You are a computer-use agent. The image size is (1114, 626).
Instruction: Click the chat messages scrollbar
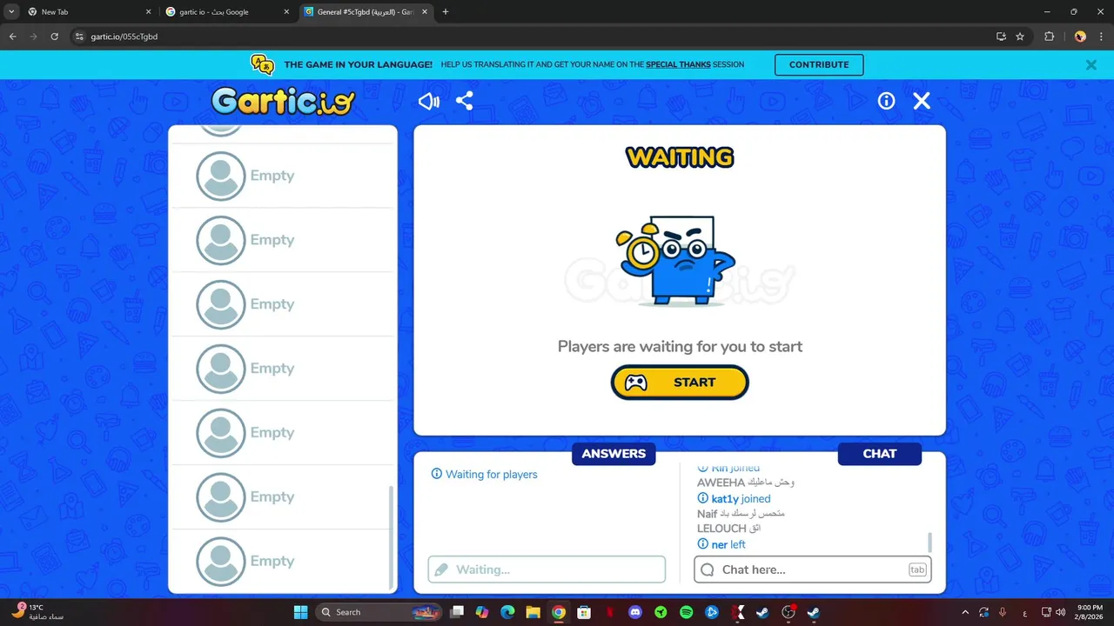929,543
